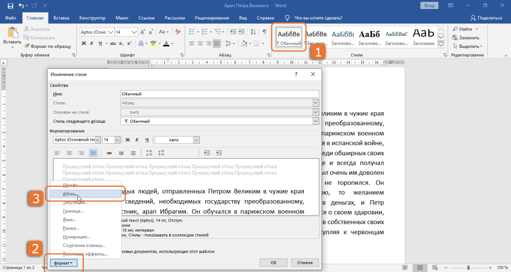
Task: Clear all formatting eraser icon
Action: (178, 32)
